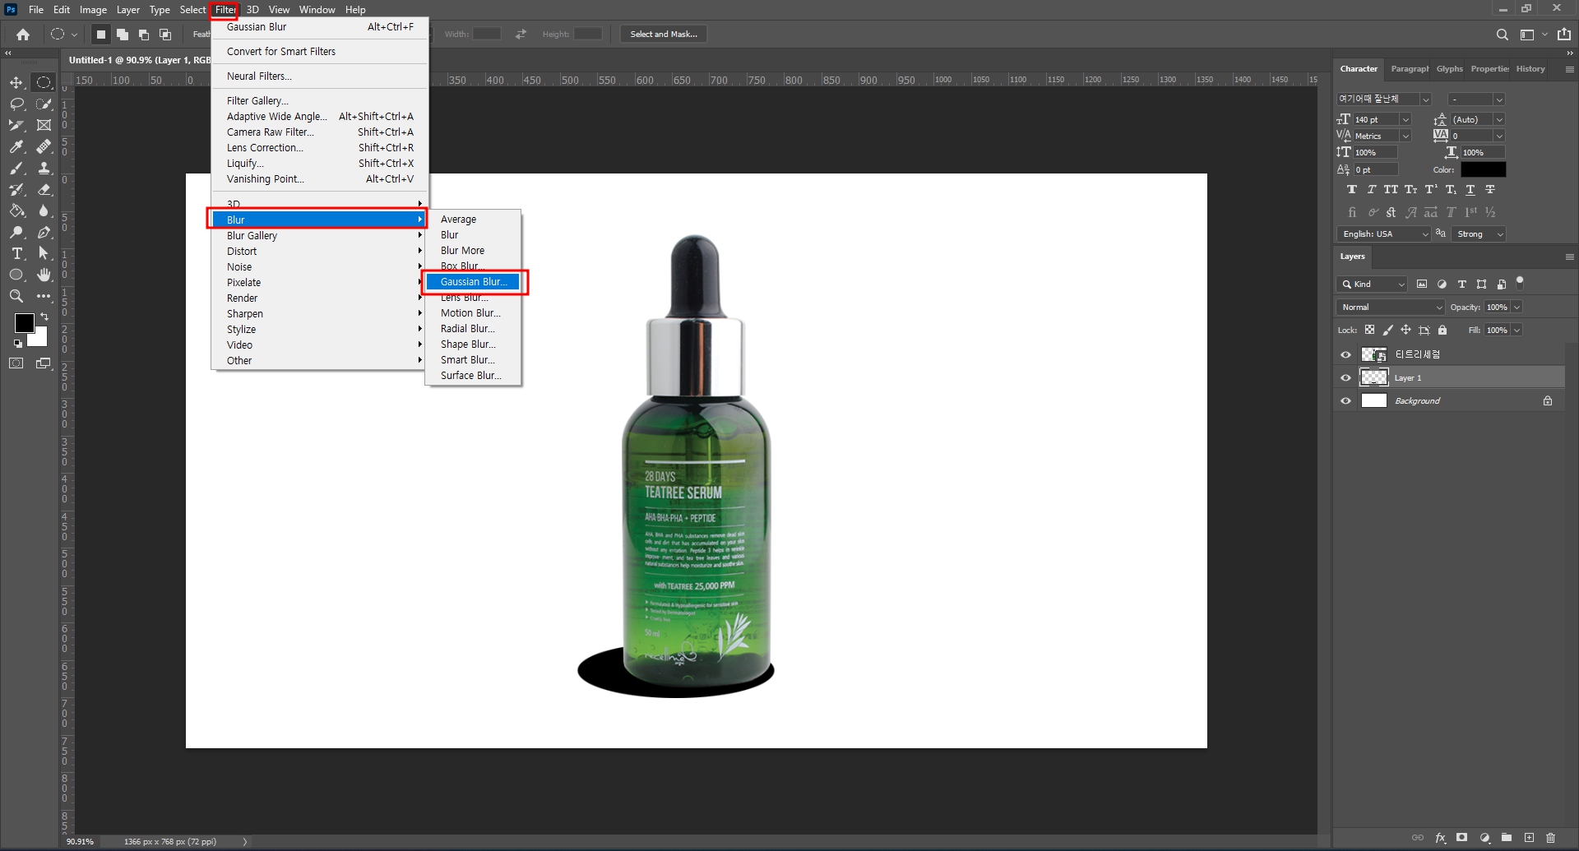Click the Character text Color swatch
1579x851 pixels.
pyautogui.click(x=1483, y=169)
